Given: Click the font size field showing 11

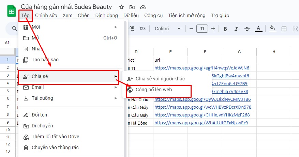Looking at the screenshot, I should point(202,29).
